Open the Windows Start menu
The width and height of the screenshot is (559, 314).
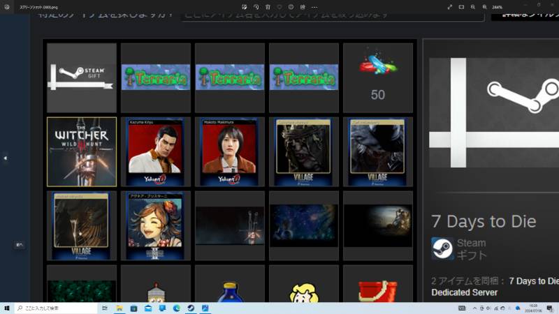7,308
